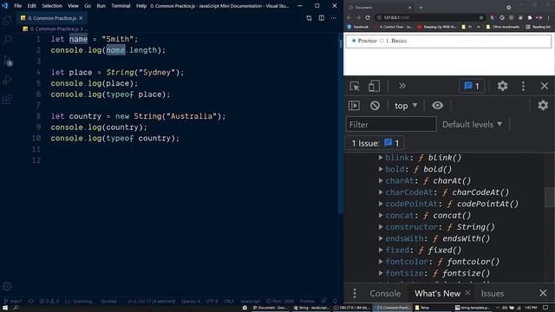Click the Windows Start button
This screenshot has width=555, height=312.
click(x=5, y=308)
